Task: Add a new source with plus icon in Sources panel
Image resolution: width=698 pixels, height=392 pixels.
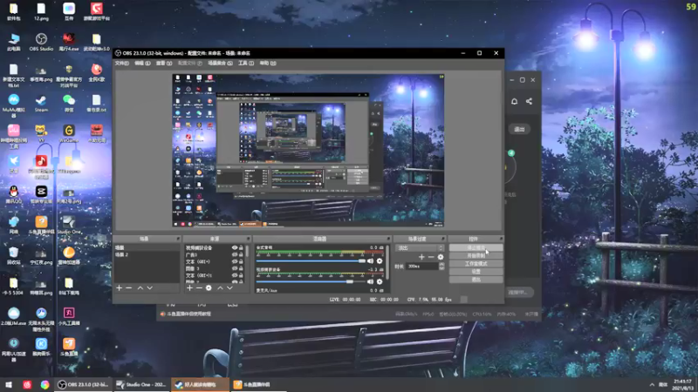Action: pyautogui.click(x=189, y=288)
